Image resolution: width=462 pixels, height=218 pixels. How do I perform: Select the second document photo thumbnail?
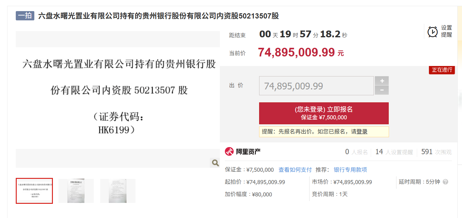pos(76,191)
